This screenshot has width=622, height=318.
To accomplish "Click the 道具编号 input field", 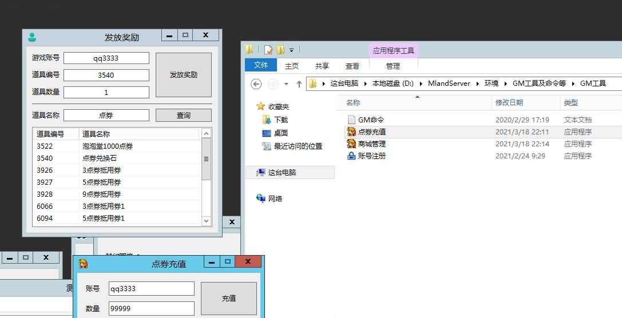I will [x=106, y=75].
